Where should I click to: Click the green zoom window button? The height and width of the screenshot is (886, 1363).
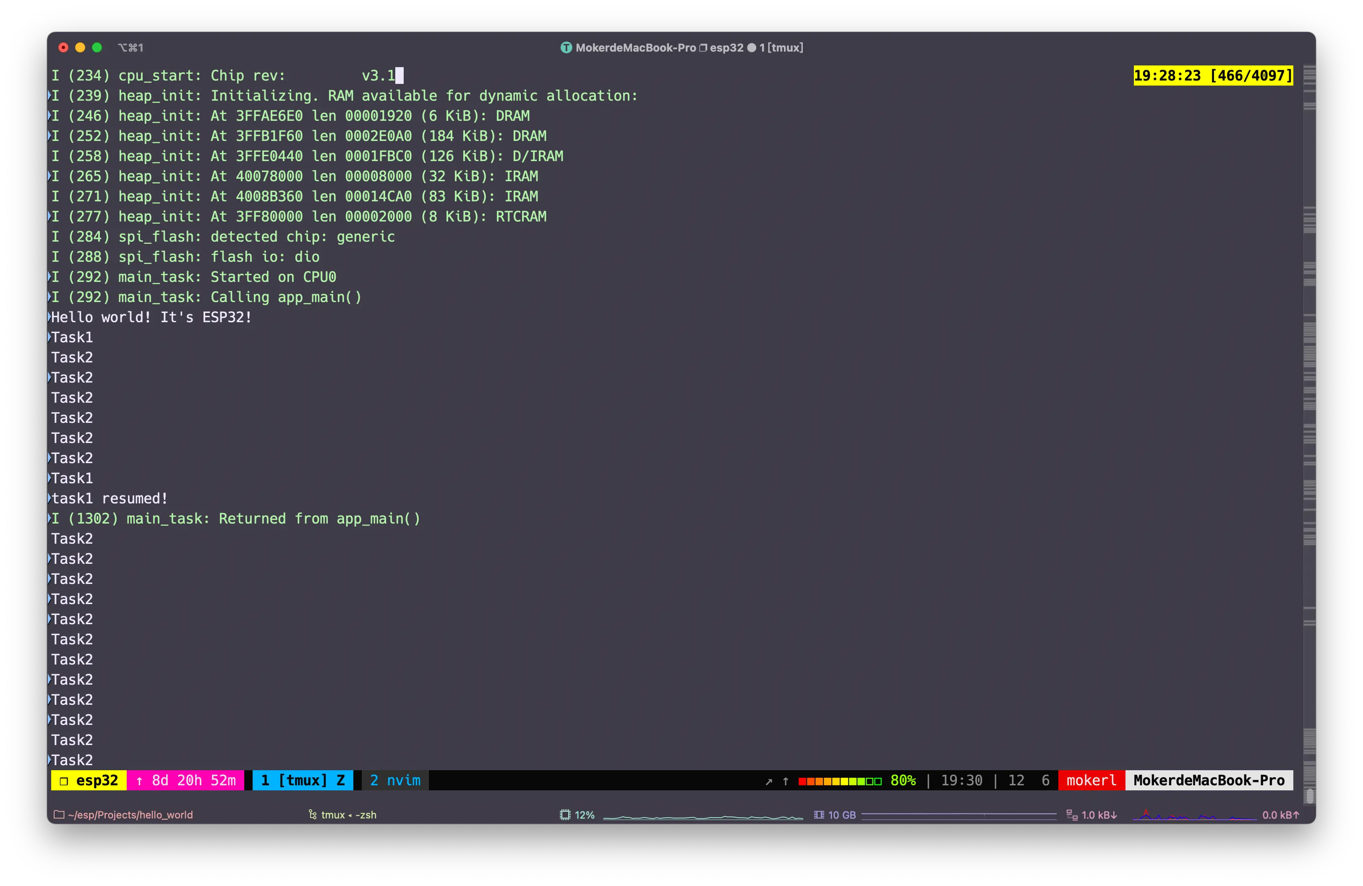[x=97, y=47]
